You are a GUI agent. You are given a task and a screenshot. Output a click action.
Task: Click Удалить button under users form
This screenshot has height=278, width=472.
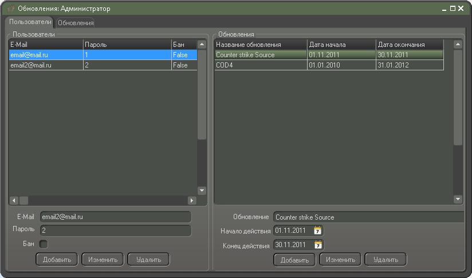148,260
